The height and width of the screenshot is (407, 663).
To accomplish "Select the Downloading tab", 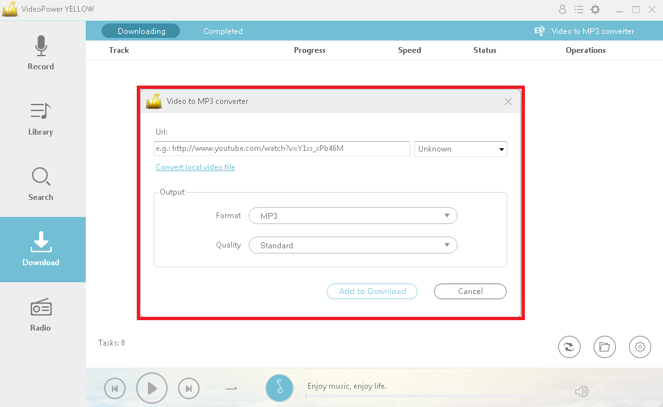I will coord(140,31).
